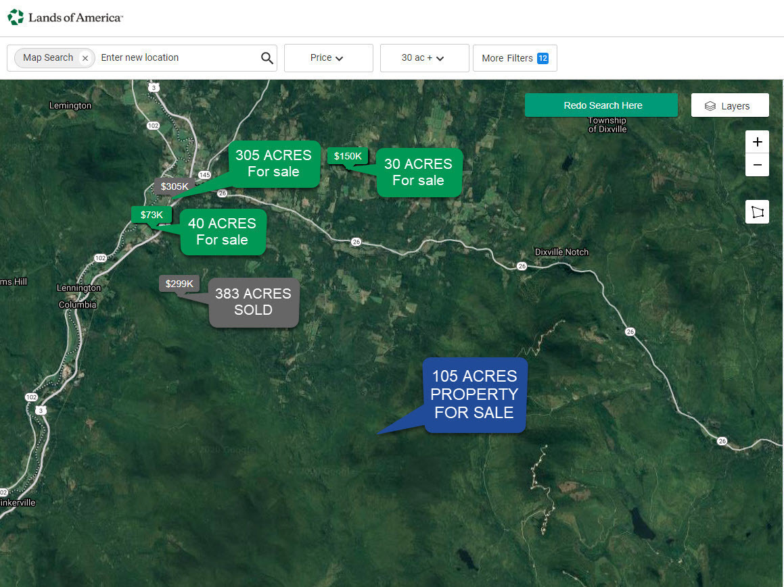Click Redo Search Here button
Screen dimensions: 784x587
coord(601,105)
